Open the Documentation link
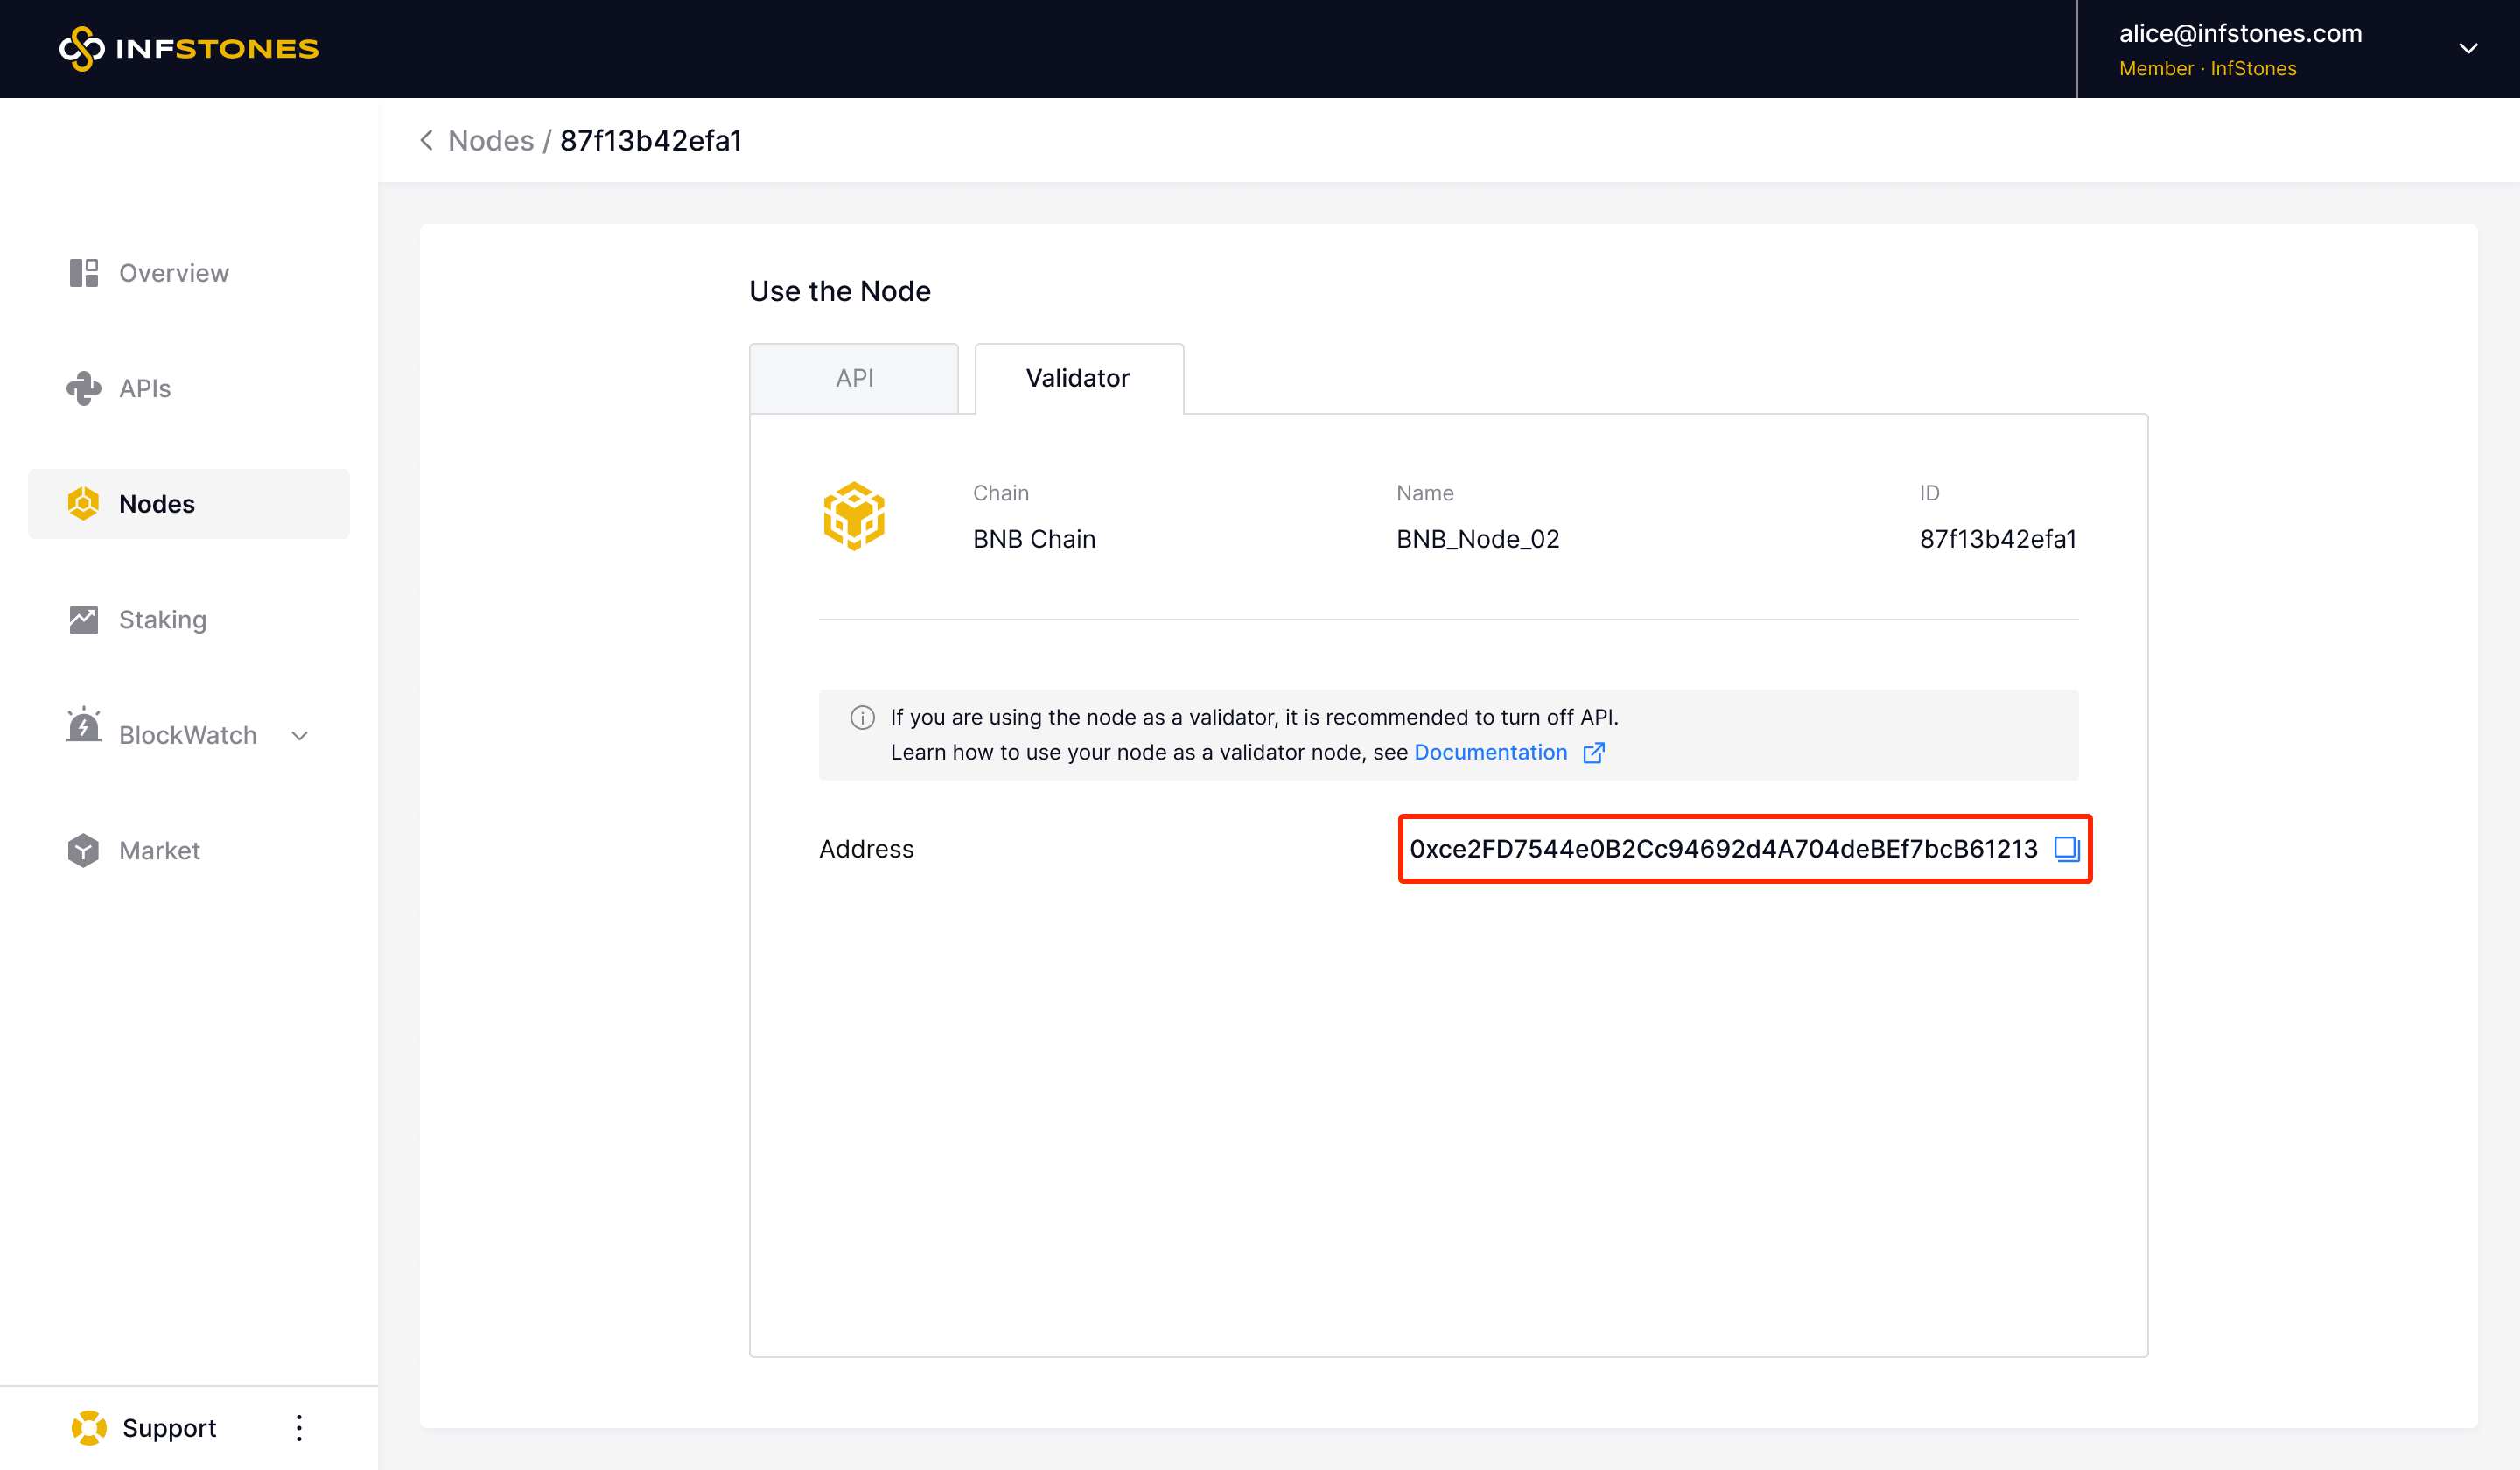Image resolution: width=2520 pixels, height=1470 pixels. point(1490,752)
